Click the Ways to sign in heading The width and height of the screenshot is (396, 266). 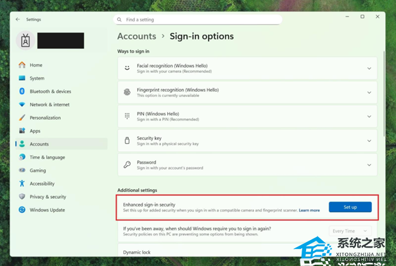click(133, 51)
